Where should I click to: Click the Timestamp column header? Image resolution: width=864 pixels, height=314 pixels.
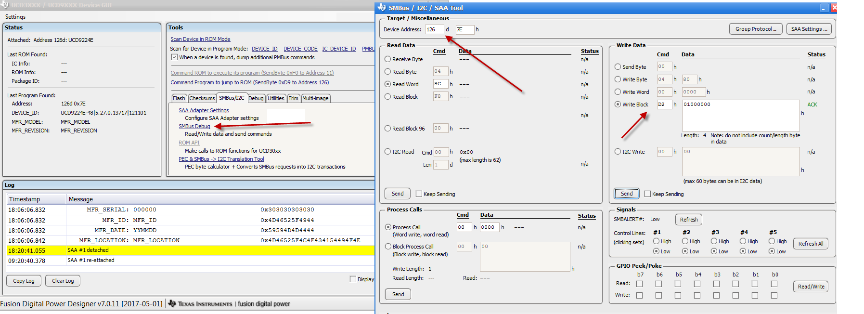coord(36,199)
